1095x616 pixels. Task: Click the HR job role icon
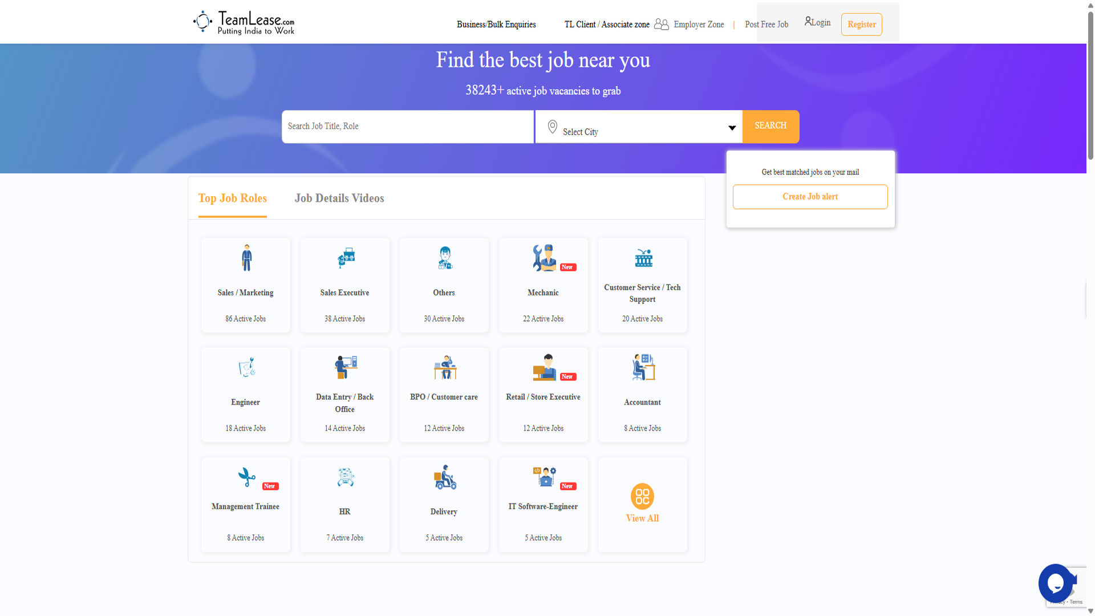pos(346,477)
